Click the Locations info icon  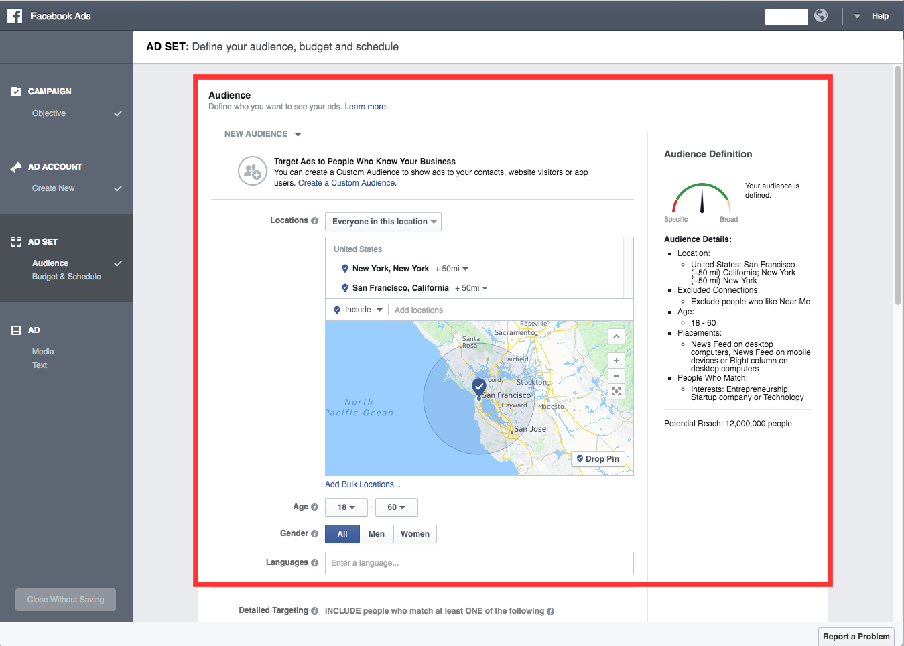(314, 220)
